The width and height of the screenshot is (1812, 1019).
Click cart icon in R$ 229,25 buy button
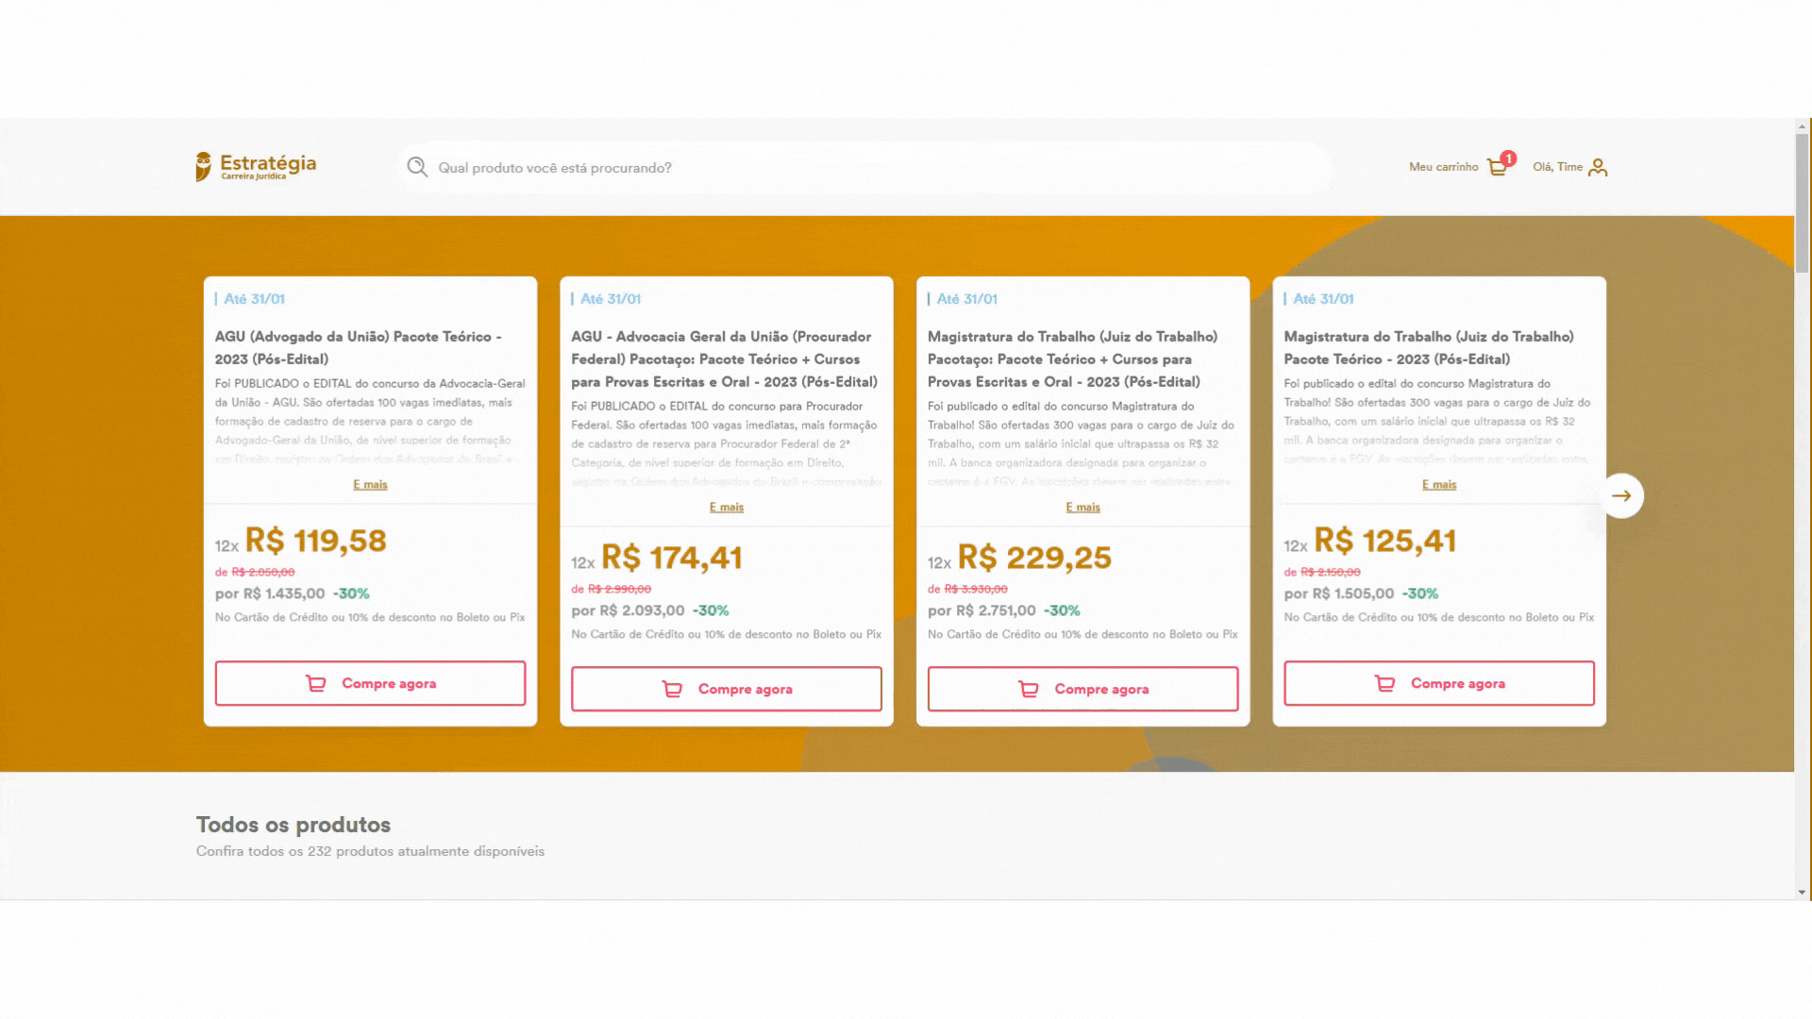pos(1028,689)
